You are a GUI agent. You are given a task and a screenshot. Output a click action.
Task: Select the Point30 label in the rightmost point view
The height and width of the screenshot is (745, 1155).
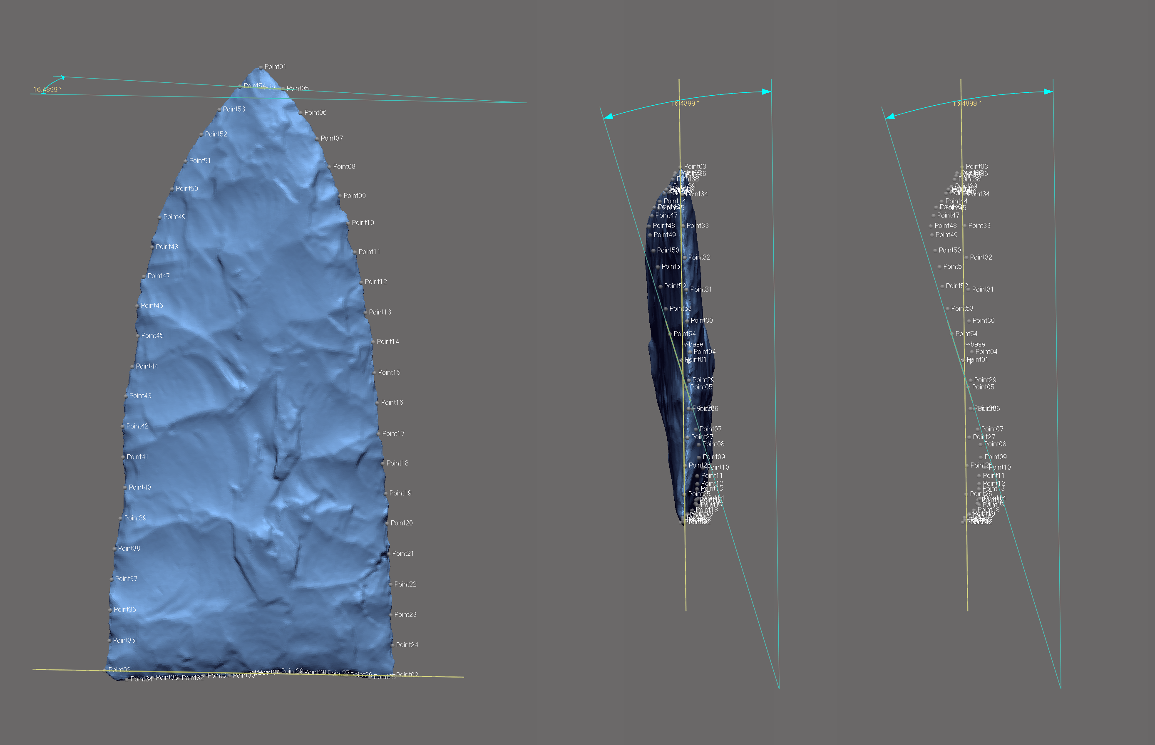click(x=983, y=320)
